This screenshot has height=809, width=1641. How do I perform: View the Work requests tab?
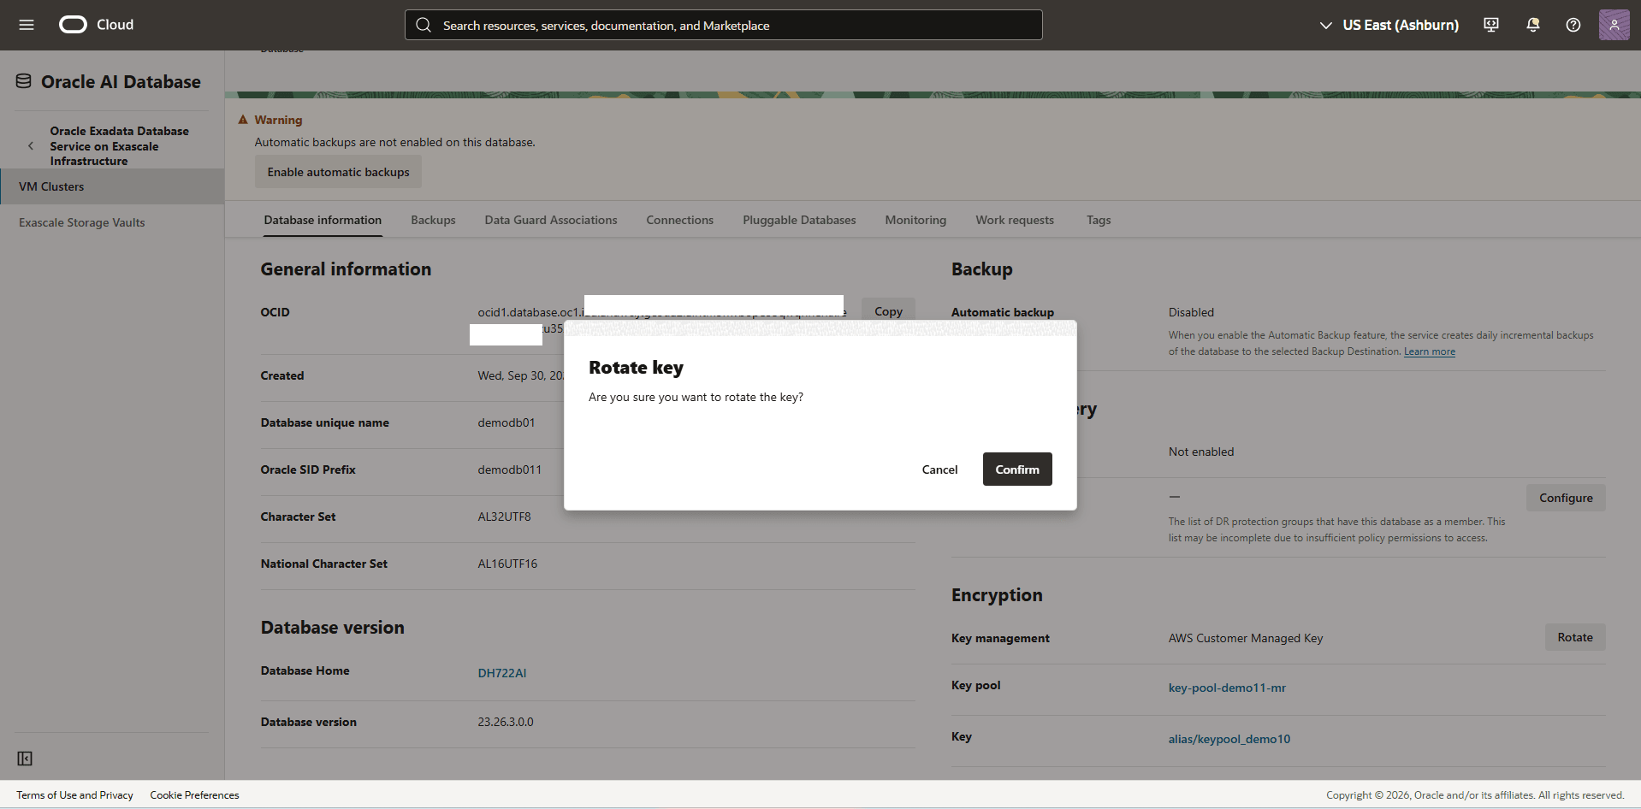pos(1015,220)
